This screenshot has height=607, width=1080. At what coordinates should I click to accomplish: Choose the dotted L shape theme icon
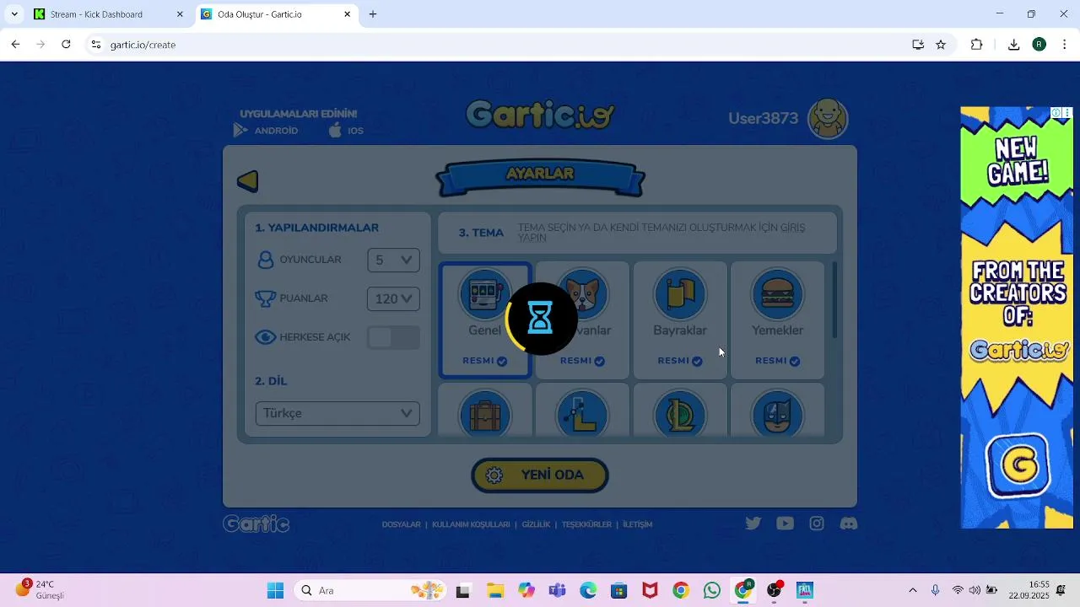[582, 413]
